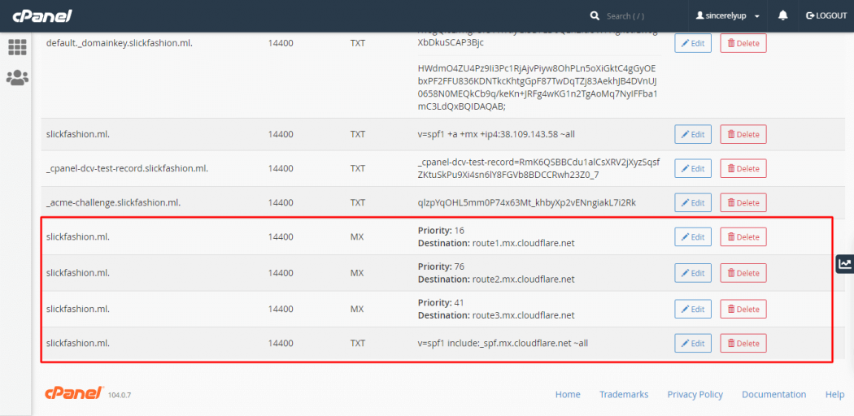The width and height of the screenshot is (854, 416).
Task: Open the Privacy Policy footer link
Action: (x=695, y=394)
